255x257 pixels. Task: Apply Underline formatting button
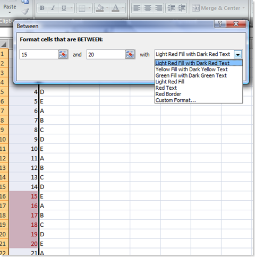[64, 8]
